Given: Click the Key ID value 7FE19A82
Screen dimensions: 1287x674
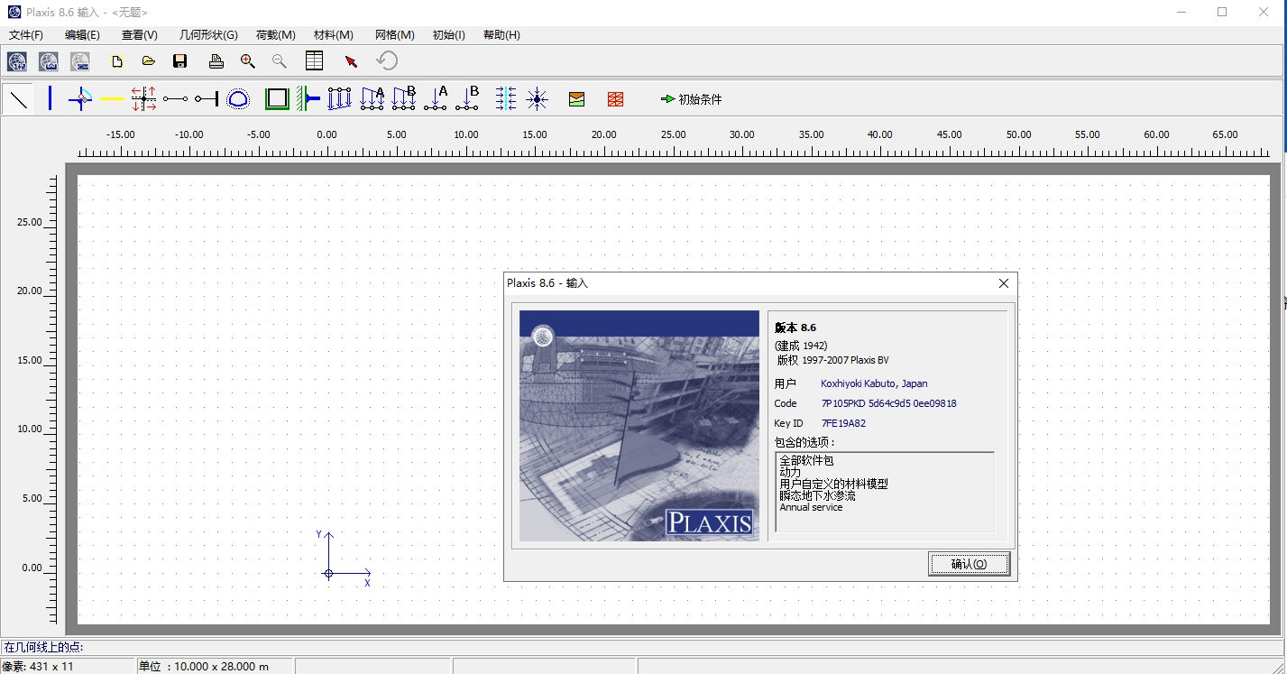Looking at the screenshot, I should [x=843, y=423].
